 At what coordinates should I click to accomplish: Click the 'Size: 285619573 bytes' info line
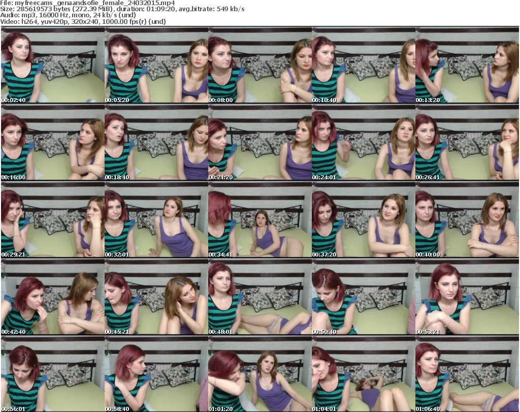(122, 9)
